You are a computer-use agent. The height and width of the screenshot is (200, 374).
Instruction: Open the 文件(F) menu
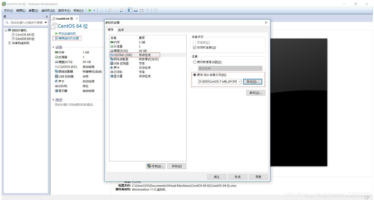point(8,10)
